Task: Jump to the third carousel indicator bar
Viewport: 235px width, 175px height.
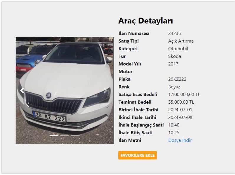Action: tap(75, 136)
